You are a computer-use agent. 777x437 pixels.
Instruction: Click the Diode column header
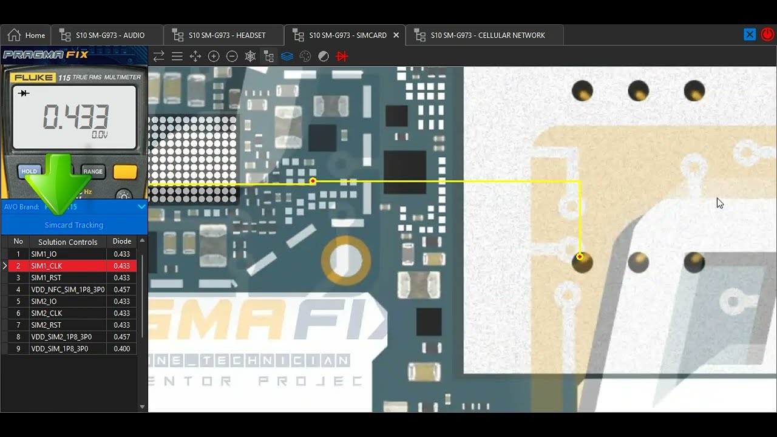[x=122, y=242]
